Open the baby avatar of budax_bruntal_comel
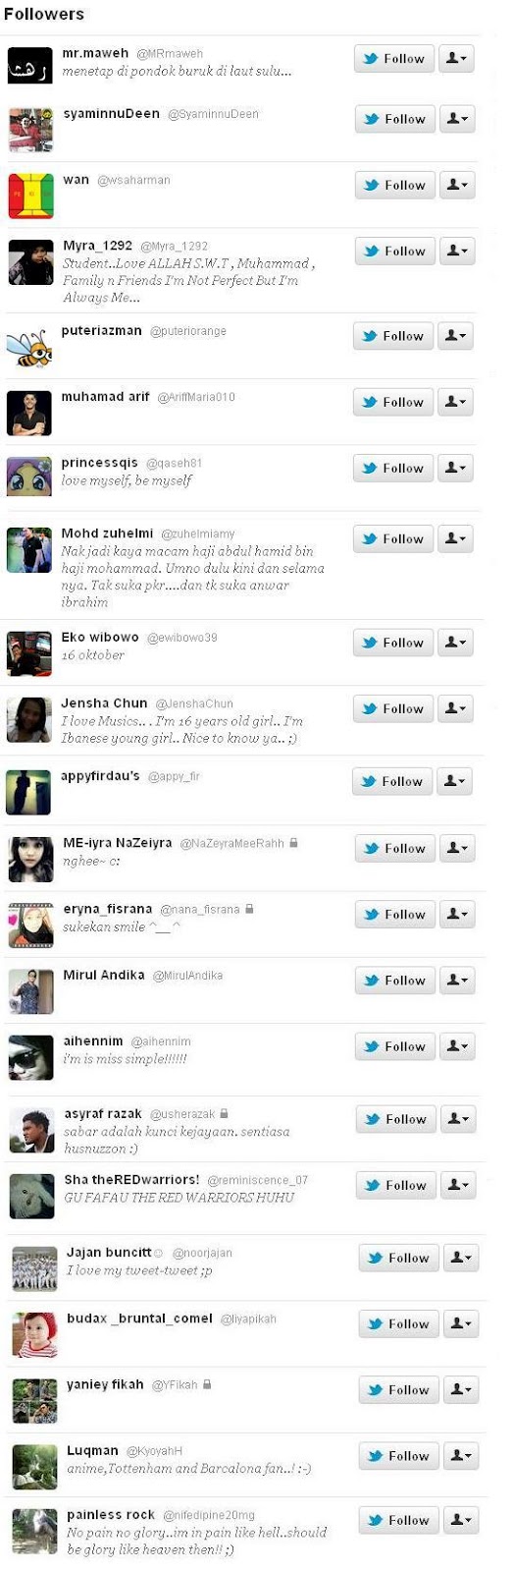Image resolution: width=513 pixels, height=1572 pixels. (x=34, y=1334)
